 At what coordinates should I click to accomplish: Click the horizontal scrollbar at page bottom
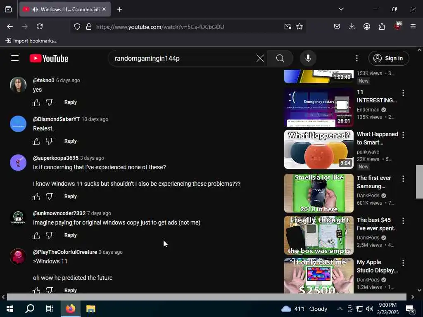click(x=207, y=297)
